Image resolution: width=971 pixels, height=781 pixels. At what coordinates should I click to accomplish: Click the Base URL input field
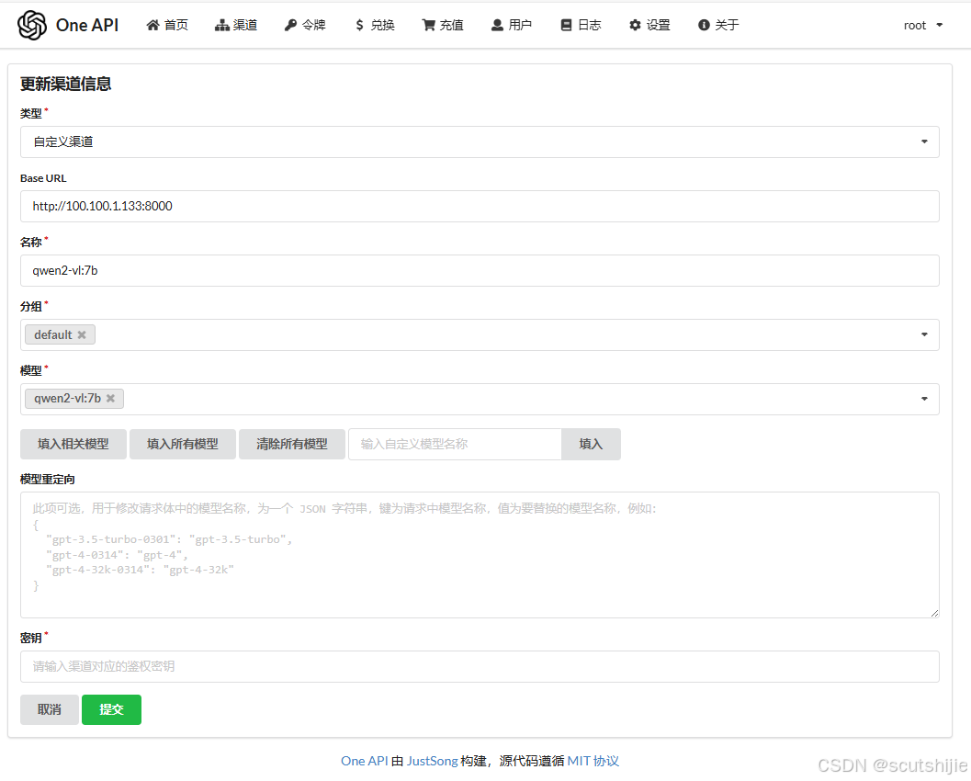coord(480,206)
